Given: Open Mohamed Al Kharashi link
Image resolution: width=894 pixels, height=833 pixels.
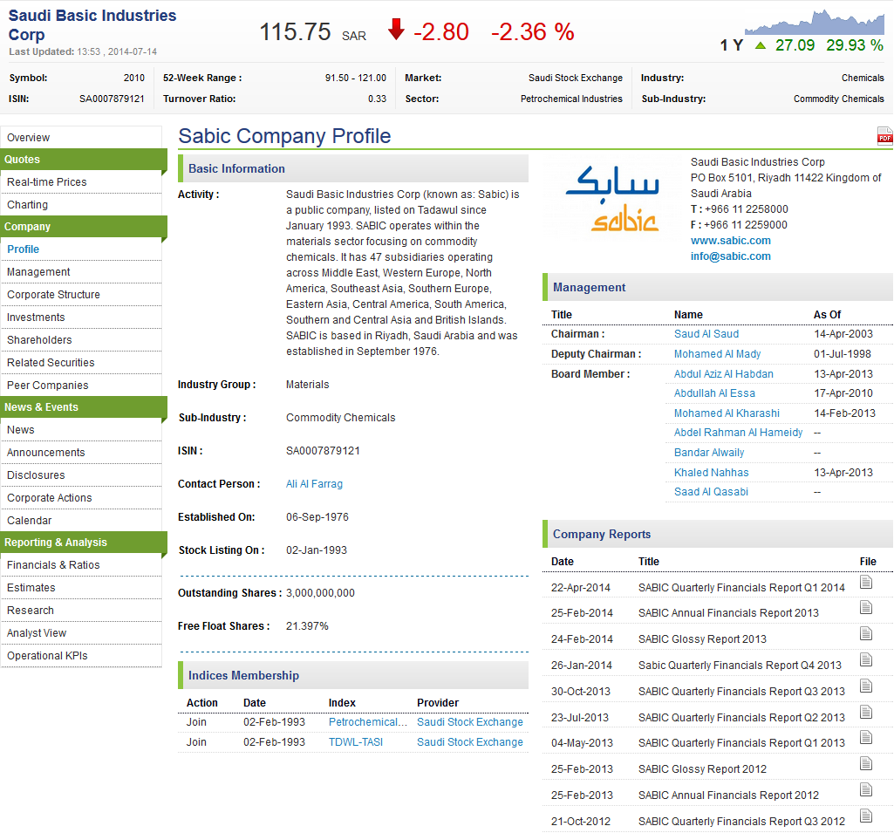Looking at the screenshot, I should [x=727, y=413].
